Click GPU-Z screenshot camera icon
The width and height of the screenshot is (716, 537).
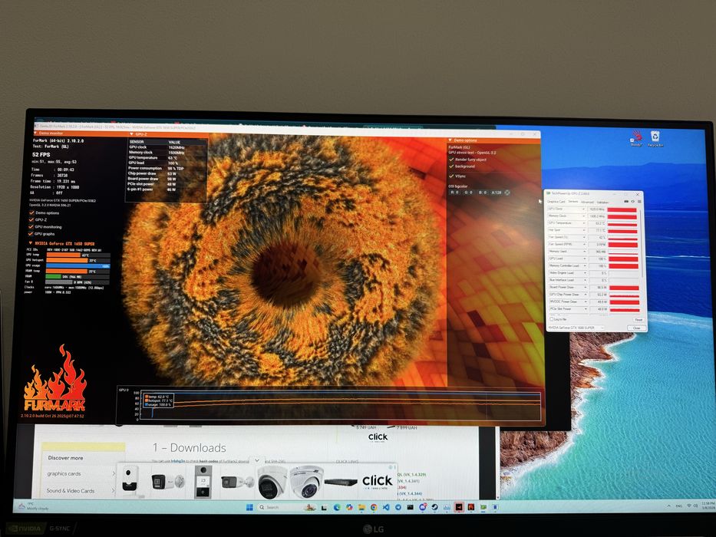(626, 201)
